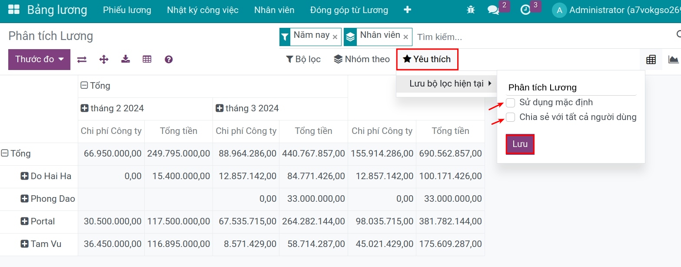The height and width of the screenshot is (267, 681).
Task: Open the debug bug icon in header
Action: pyautogui.click(x=470, y=9)
